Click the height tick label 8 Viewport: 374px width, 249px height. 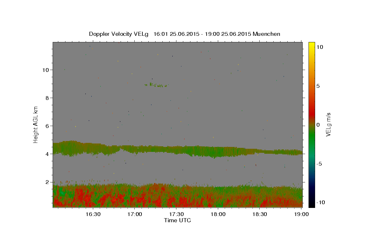click(47, 98)
